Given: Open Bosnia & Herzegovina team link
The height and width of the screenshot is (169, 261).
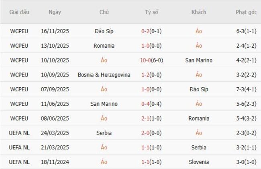Looking at the screenshot, I should click(104, 75).
